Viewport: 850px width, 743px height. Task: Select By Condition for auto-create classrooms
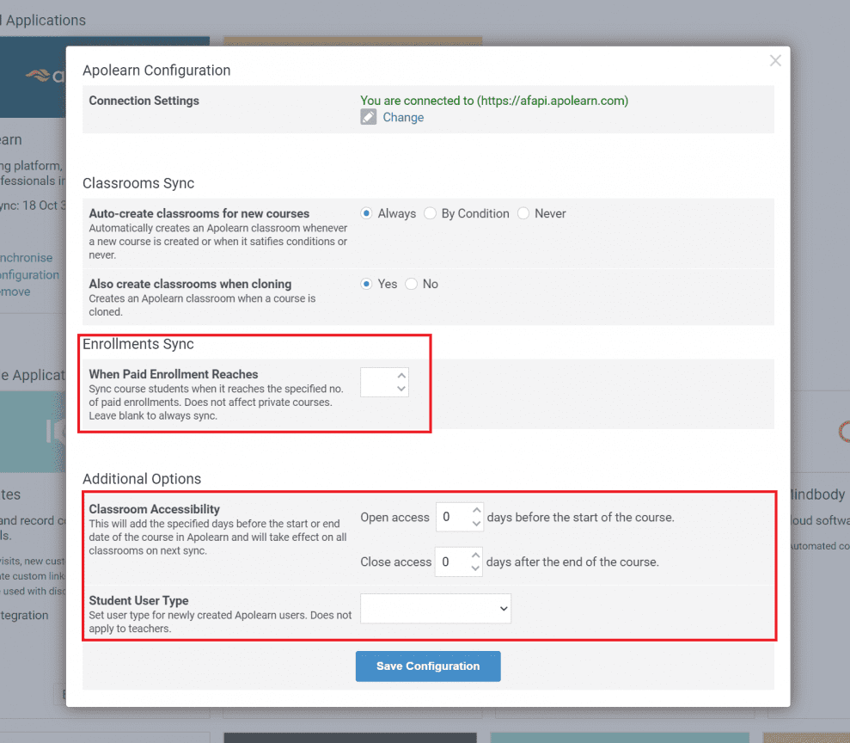[431, 213]
